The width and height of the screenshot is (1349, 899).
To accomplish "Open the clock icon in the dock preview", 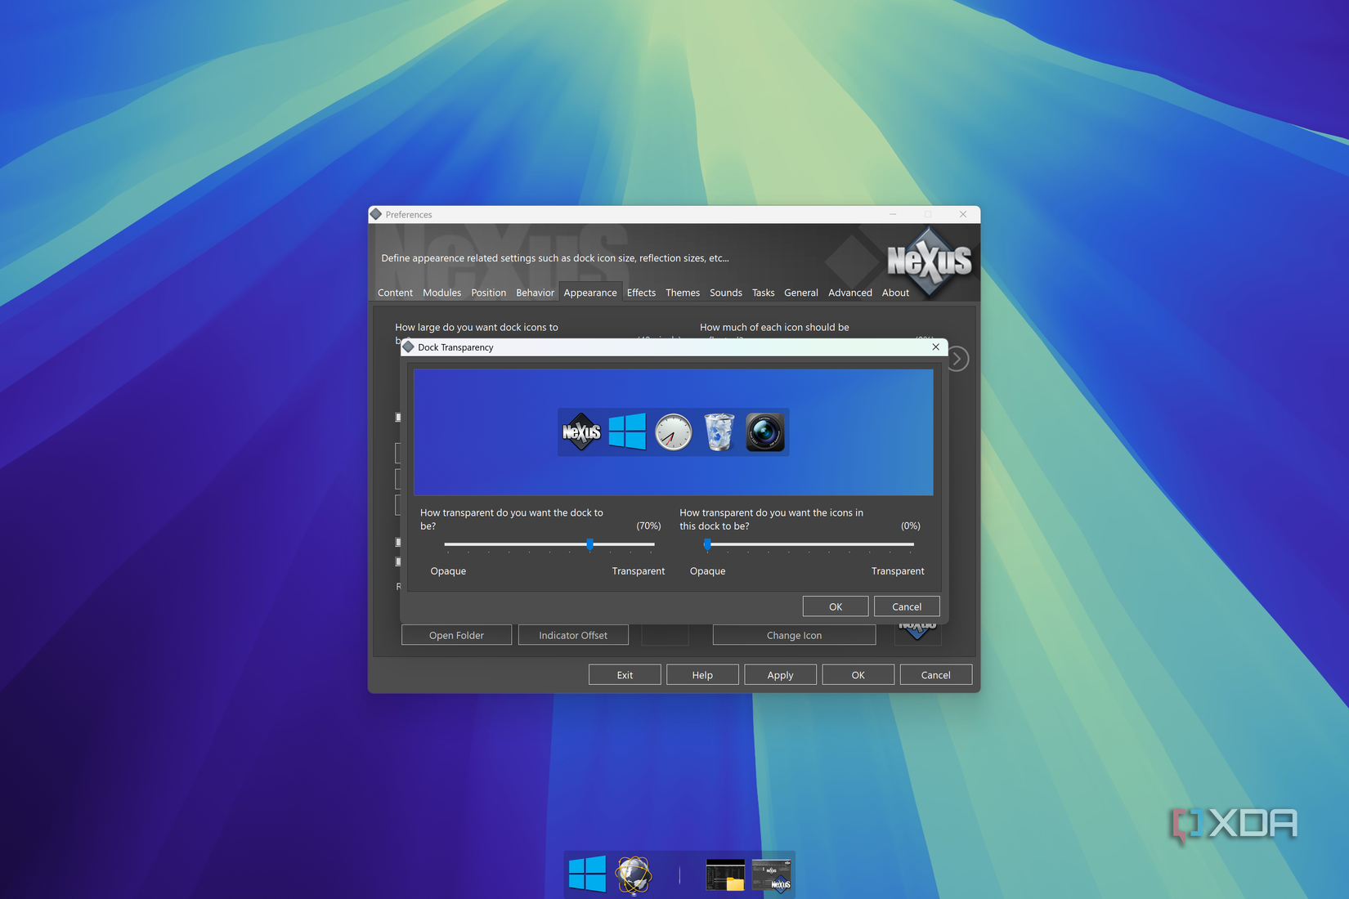I will pos(672,432).
